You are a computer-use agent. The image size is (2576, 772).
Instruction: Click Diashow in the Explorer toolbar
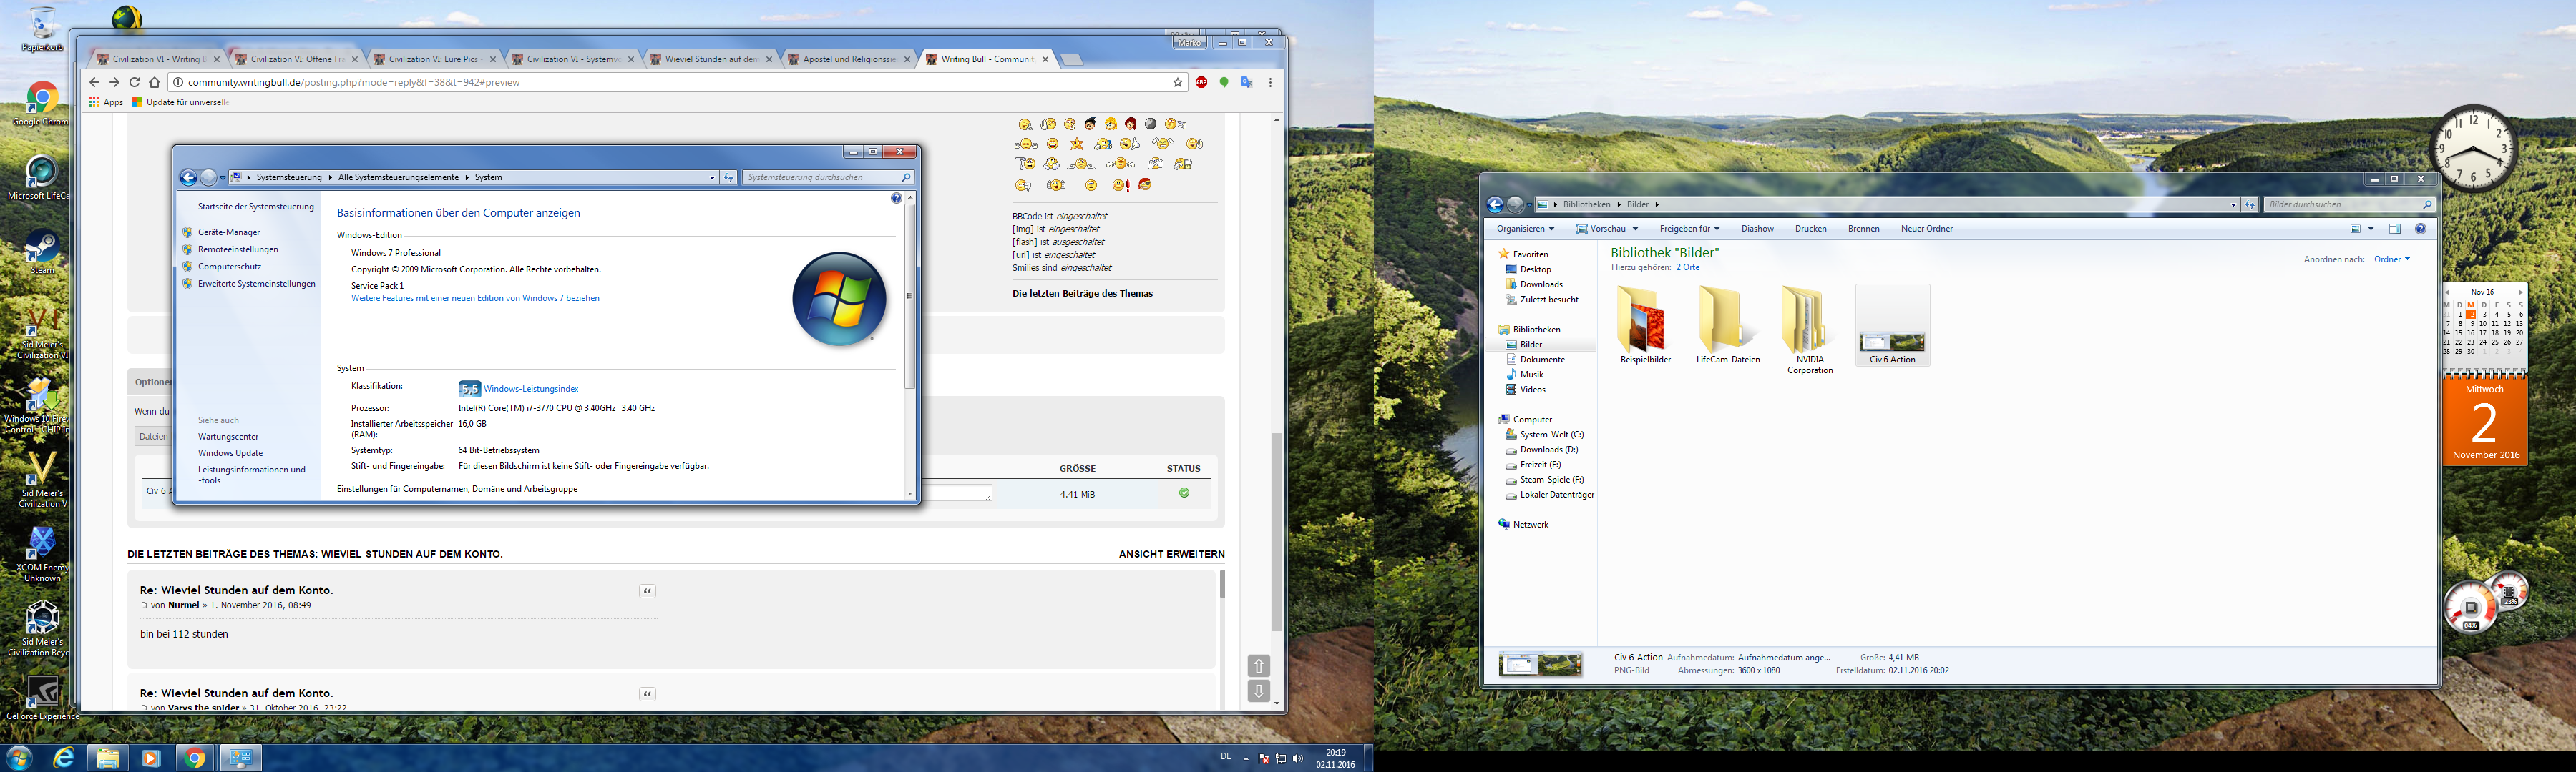point(1757,229)
